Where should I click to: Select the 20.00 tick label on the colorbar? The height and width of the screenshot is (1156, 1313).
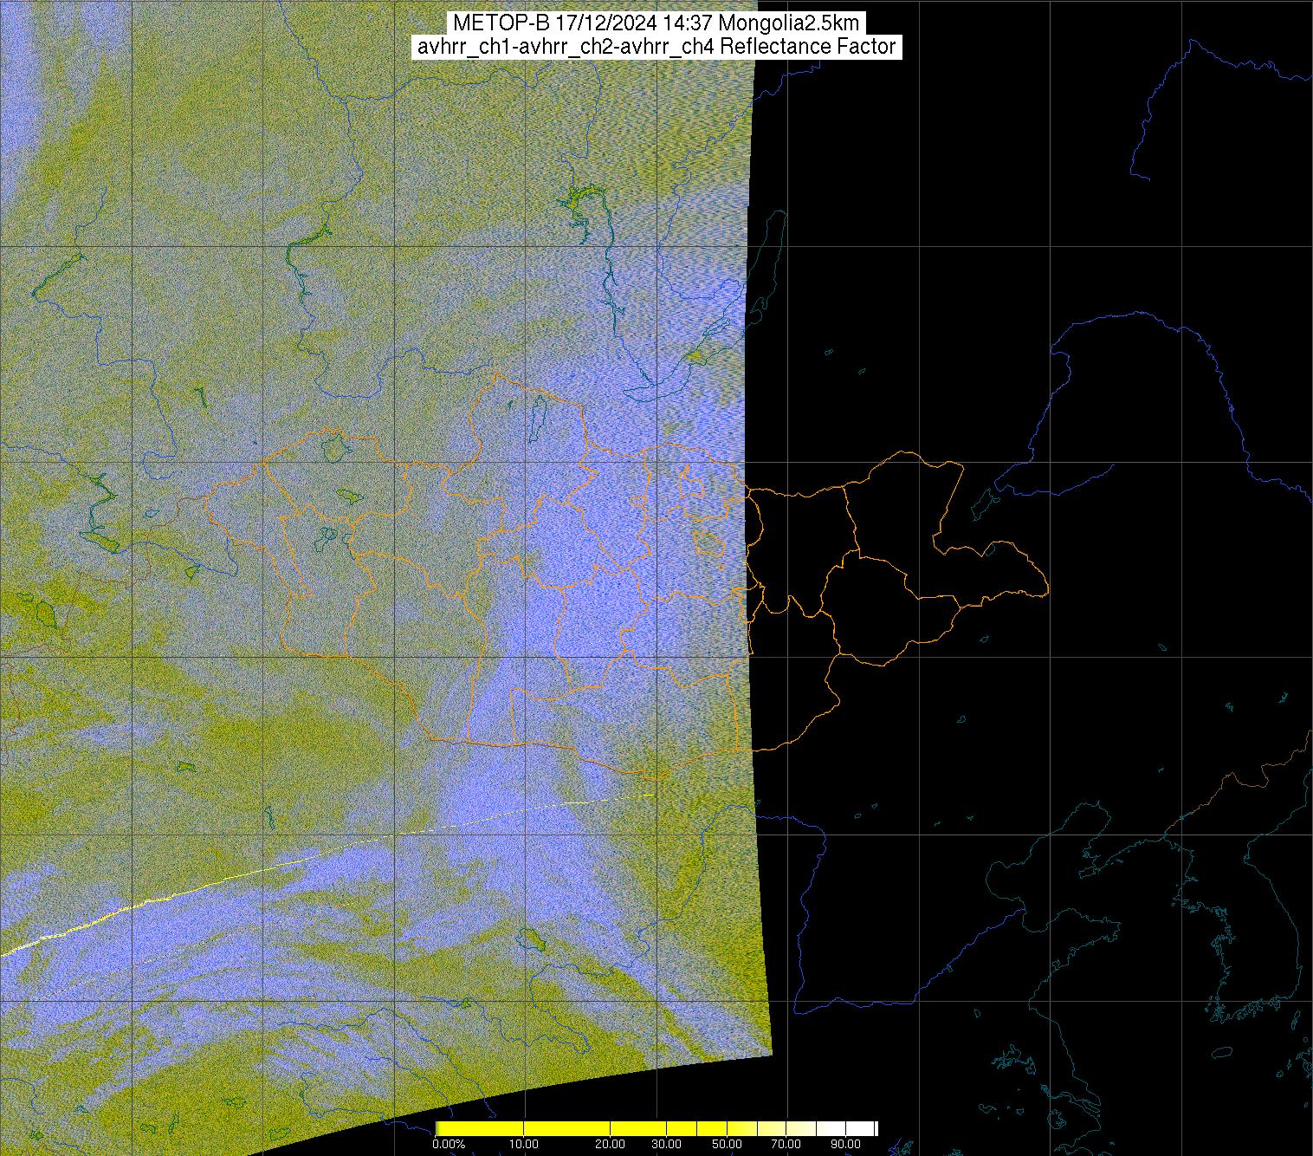pos(610,1145)
